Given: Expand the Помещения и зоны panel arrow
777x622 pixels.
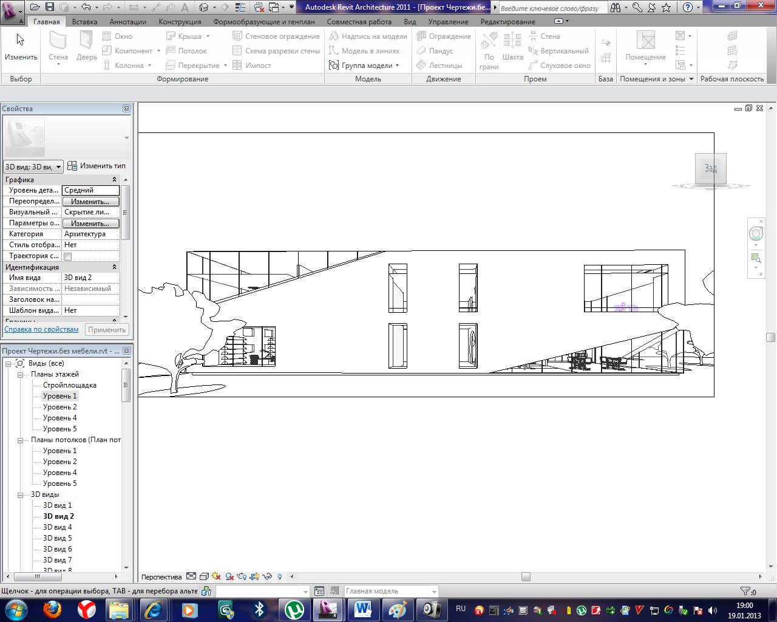Looking at the screenshot, I should 691,79.
